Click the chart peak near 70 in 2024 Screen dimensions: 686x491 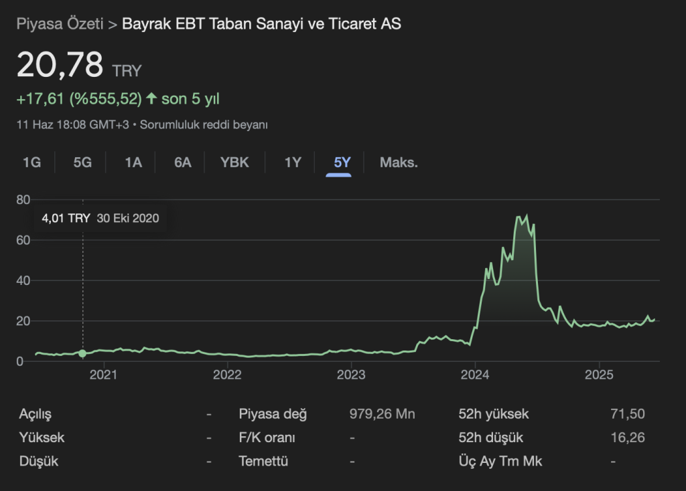[519, 217]
